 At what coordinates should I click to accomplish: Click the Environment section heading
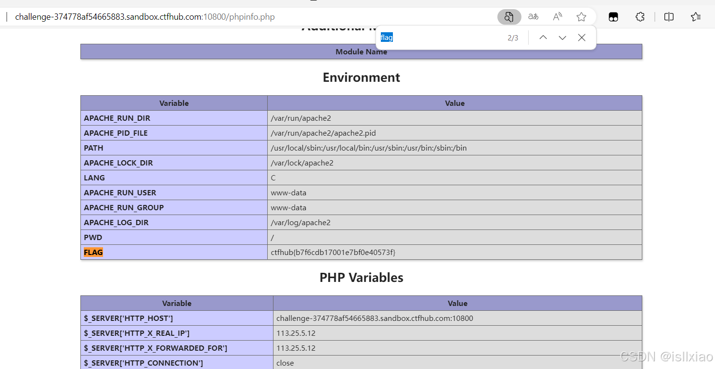tap(361, 77)
